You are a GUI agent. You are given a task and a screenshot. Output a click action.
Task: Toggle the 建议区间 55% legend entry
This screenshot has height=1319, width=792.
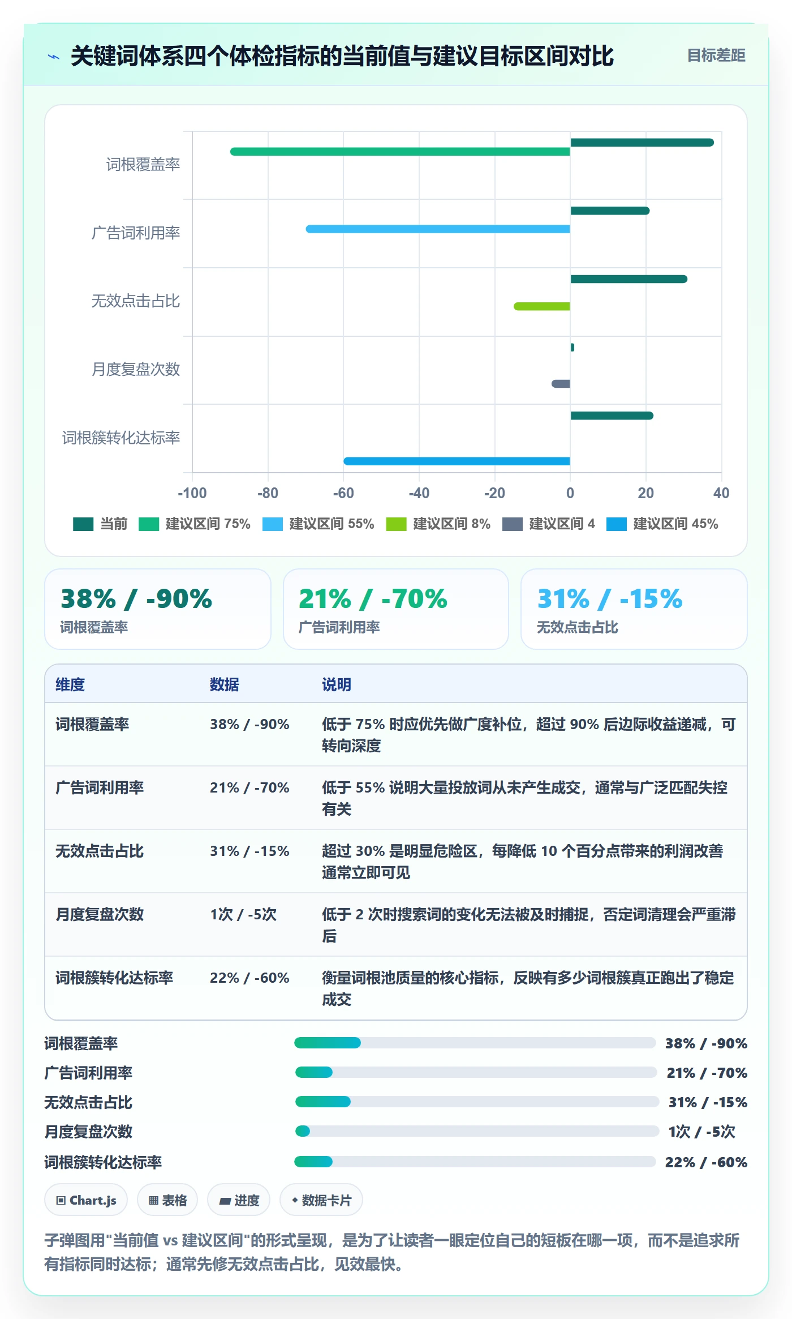pos(318,524)
